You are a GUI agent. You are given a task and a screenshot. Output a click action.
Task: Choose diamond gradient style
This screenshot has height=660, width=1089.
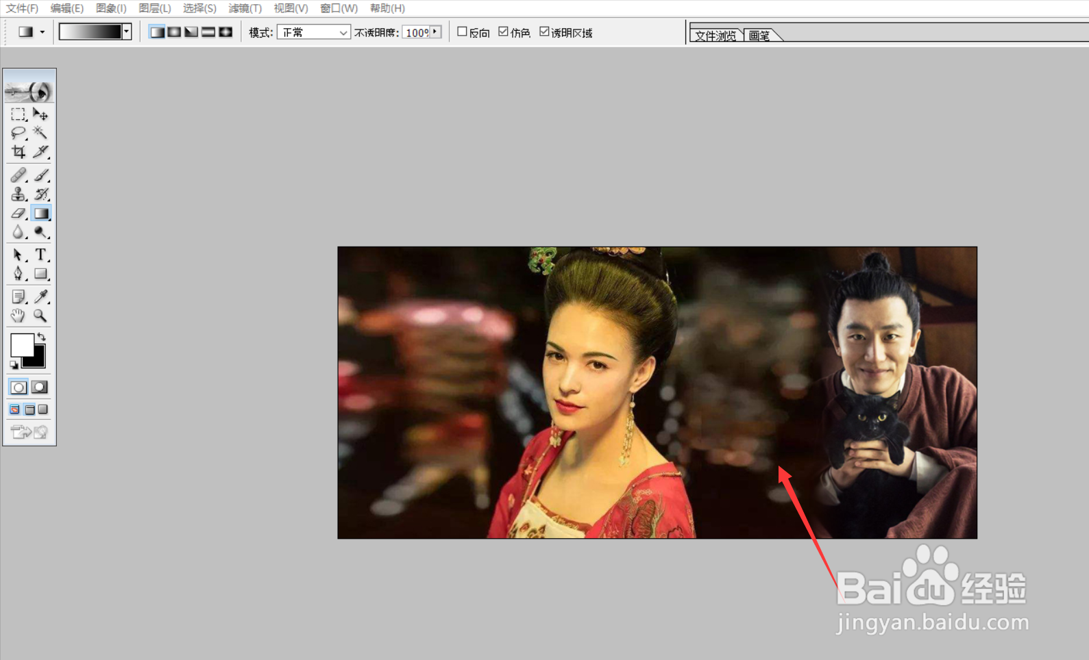tap(225, 32)
